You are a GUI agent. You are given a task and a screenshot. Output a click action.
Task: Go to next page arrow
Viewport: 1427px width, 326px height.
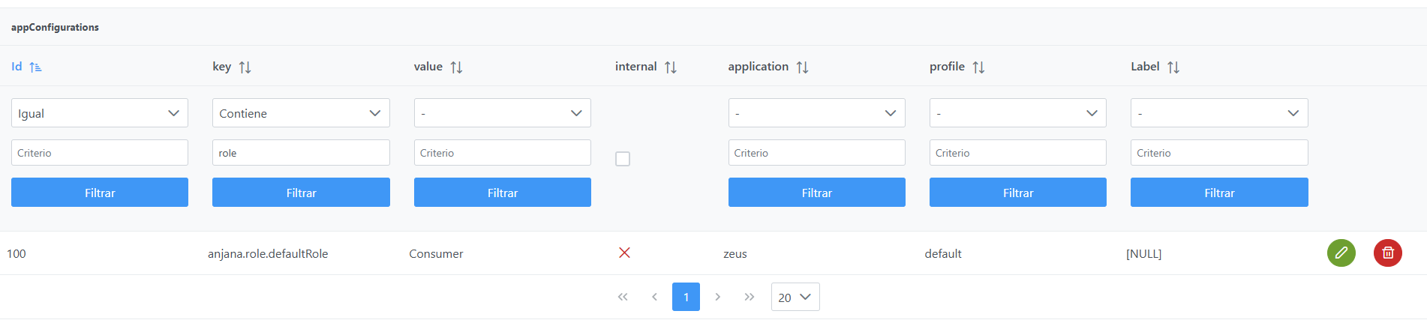point(717,297)
